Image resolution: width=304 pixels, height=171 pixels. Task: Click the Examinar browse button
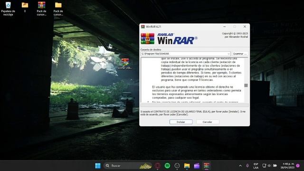tap(240, 54)
